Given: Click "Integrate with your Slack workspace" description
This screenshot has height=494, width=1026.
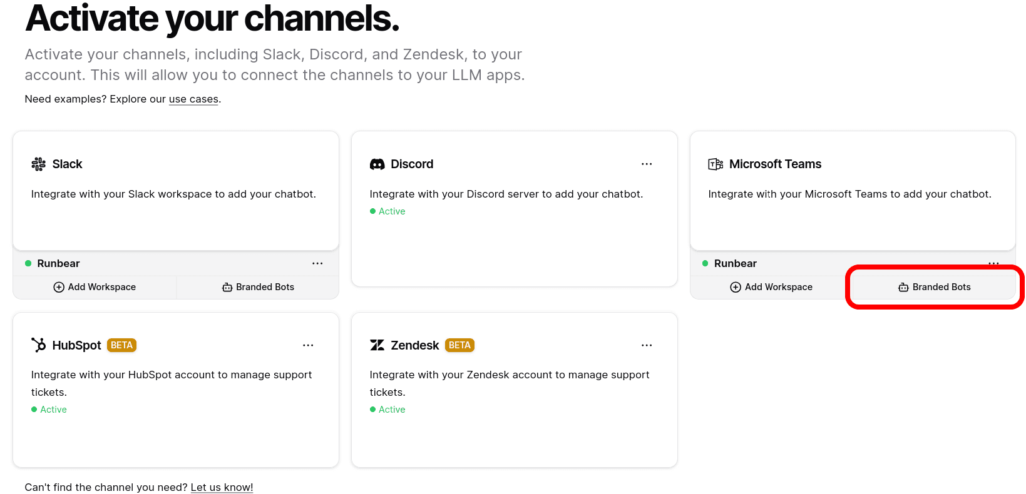Looking at the screenshot, I should coord(173,194).
